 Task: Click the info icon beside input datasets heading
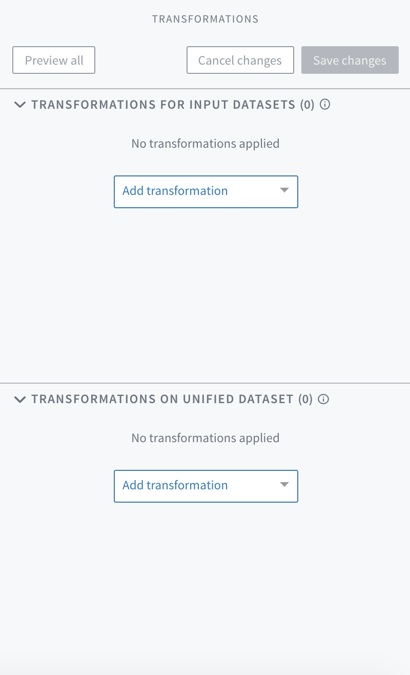pos(325,105)
